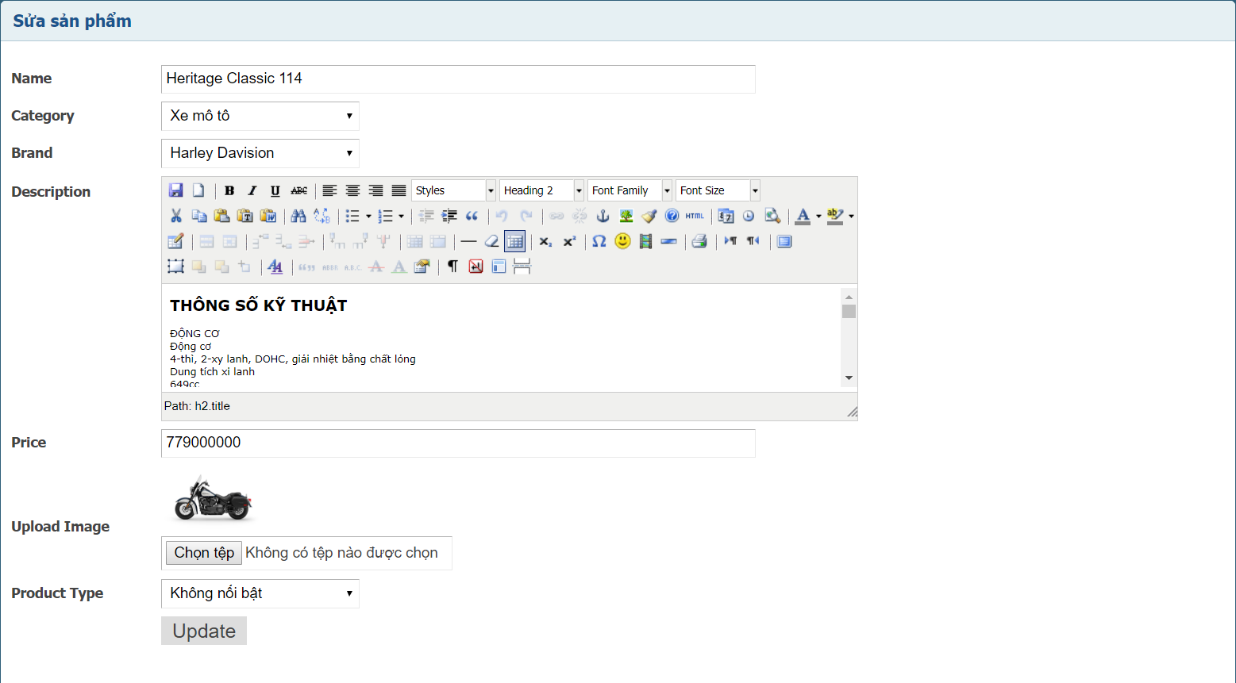Align text left
The height and width of the screenshot is (683, 1236).
329,190
